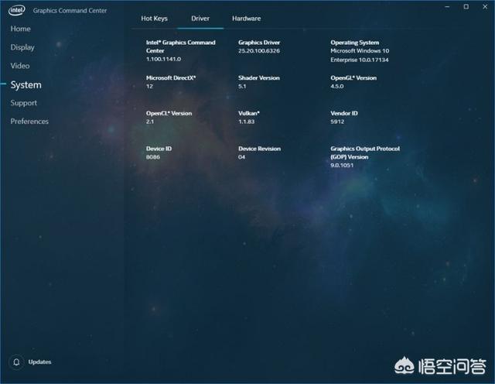Maximize the Graphics Command Center window

click(x=466, y=7)
